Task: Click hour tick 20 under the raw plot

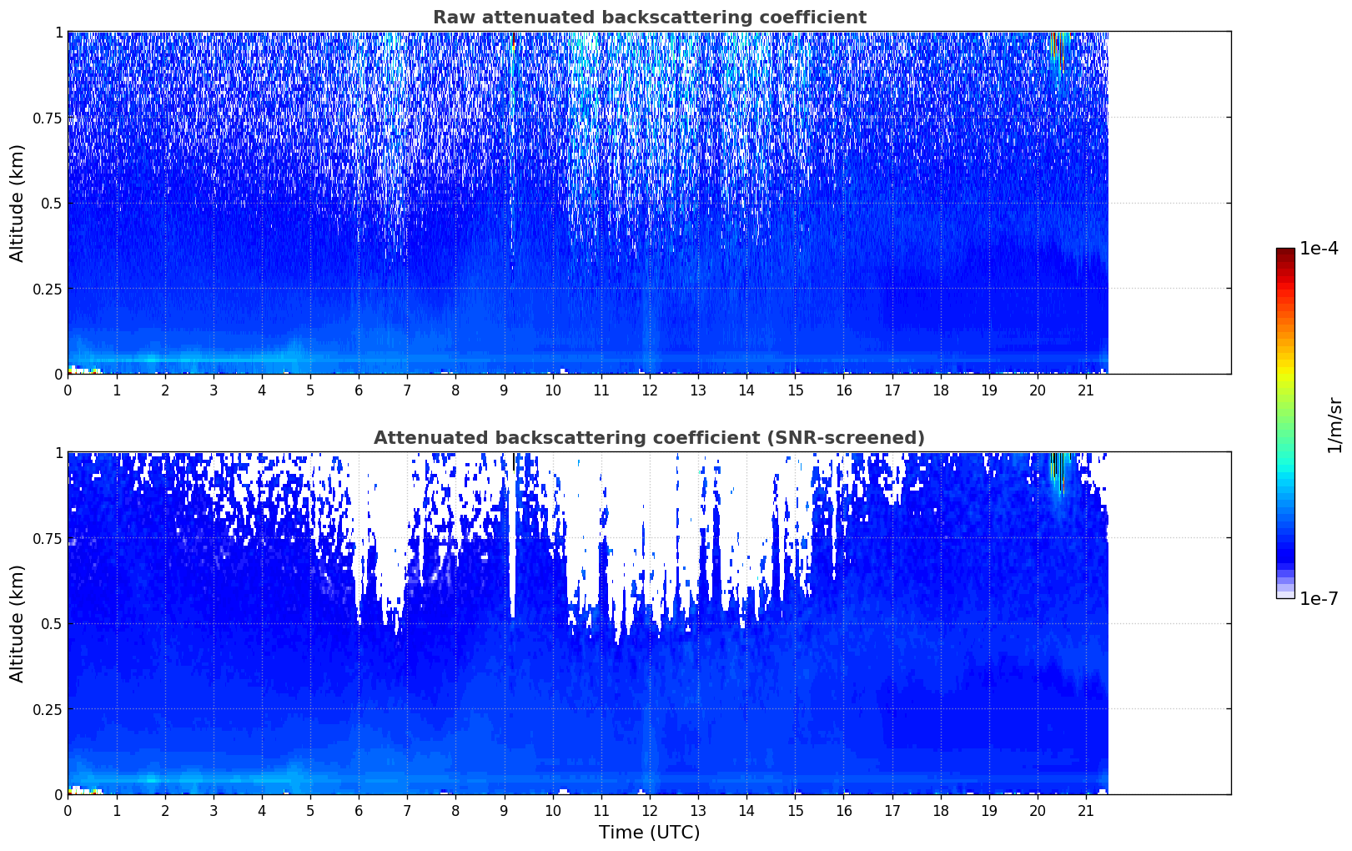Action: [1038, 390]
